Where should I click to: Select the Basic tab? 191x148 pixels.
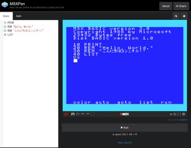pos(6,16)
